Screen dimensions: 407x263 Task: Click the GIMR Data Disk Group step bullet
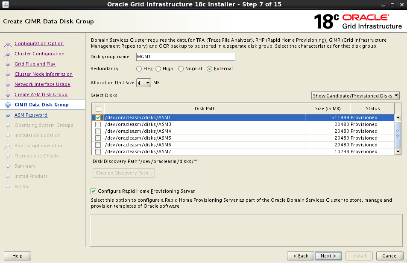[x=8, y=105]
